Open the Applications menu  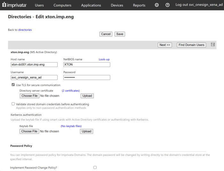91,5
